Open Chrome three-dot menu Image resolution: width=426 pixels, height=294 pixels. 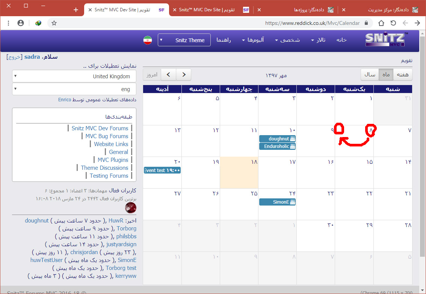[8, 23]
